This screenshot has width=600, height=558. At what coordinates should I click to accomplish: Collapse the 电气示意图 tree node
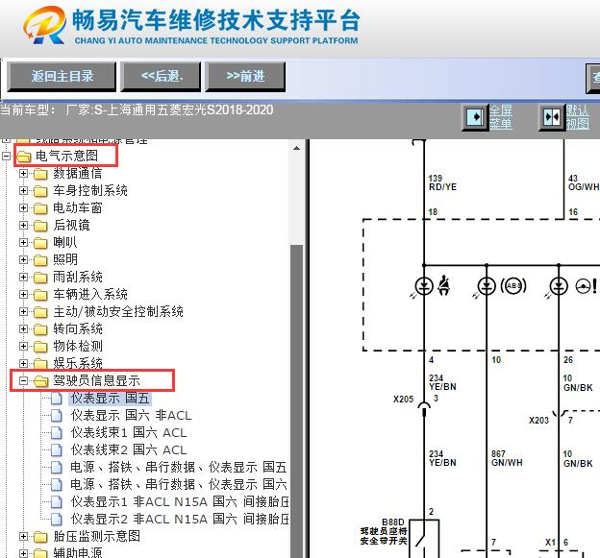(x=6, y=156)
